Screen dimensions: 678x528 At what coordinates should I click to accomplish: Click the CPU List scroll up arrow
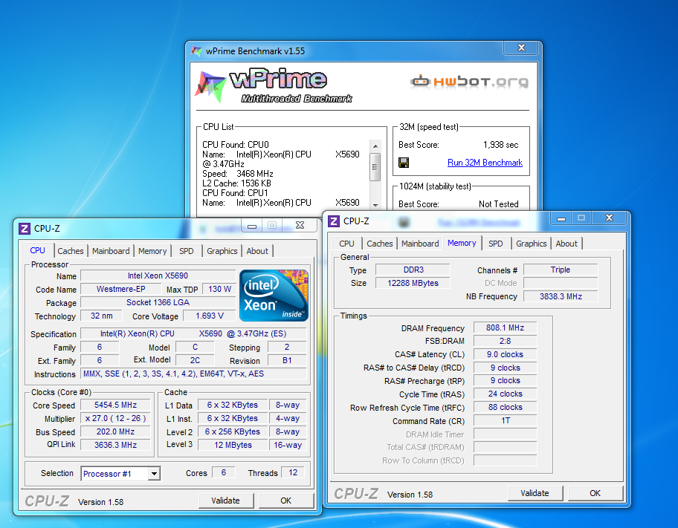(x=375, y=146)
